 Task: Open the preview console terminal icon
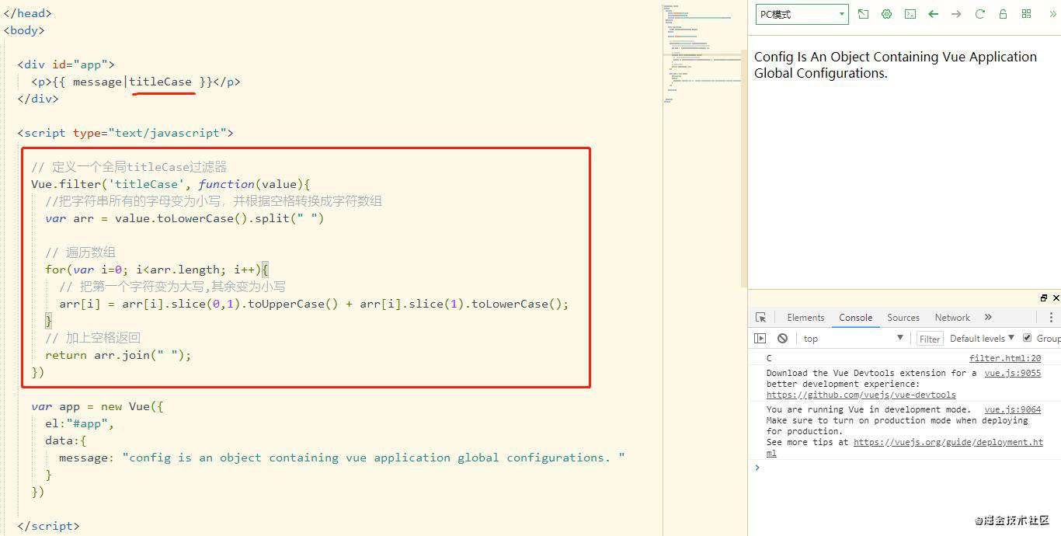point(910,14)
